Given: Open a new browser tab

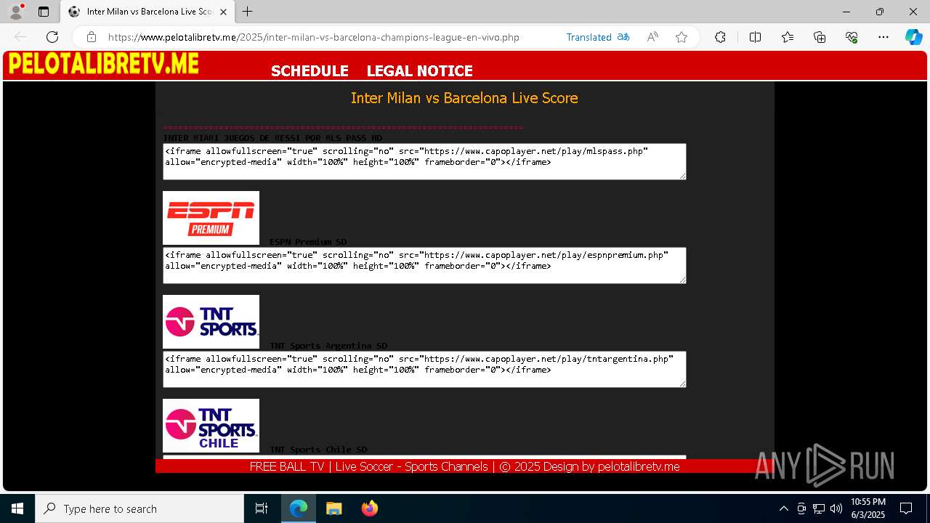Looking at the screenshot, I should coord(248,12).
